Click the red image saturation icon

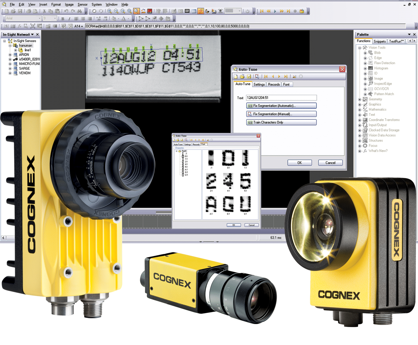pyautogui.click(x=150, y=11)
